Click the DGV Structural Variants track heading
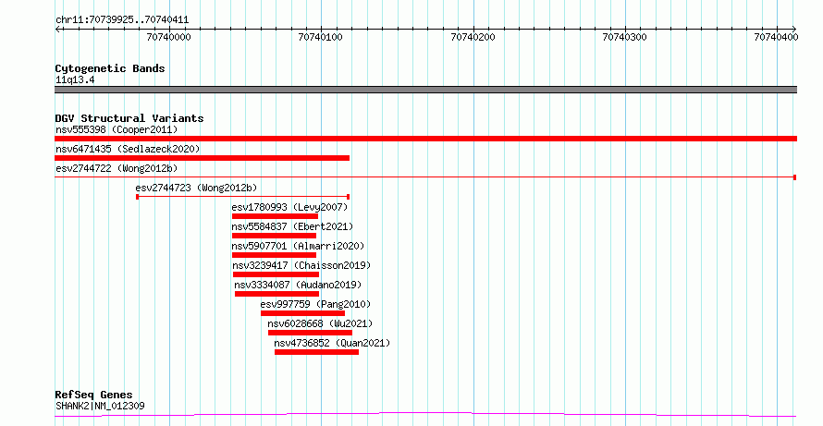823x426 pixels. (129, 118)
